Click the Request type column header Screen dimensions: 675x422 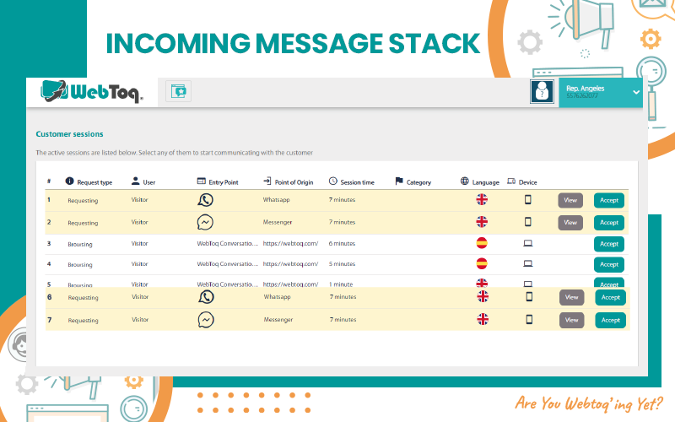pyautogui.click(x=94, y=182)
